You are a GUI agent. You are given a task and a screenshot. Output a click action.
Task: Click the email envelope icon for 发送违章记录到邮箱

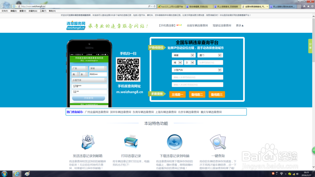pos(88,142)
